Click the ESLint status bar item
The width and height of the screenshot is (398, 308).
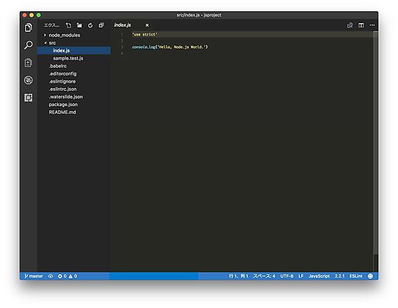356,276
